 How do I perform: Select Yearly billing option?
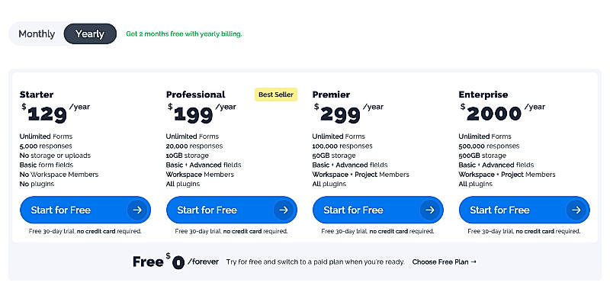pos(90,34)
